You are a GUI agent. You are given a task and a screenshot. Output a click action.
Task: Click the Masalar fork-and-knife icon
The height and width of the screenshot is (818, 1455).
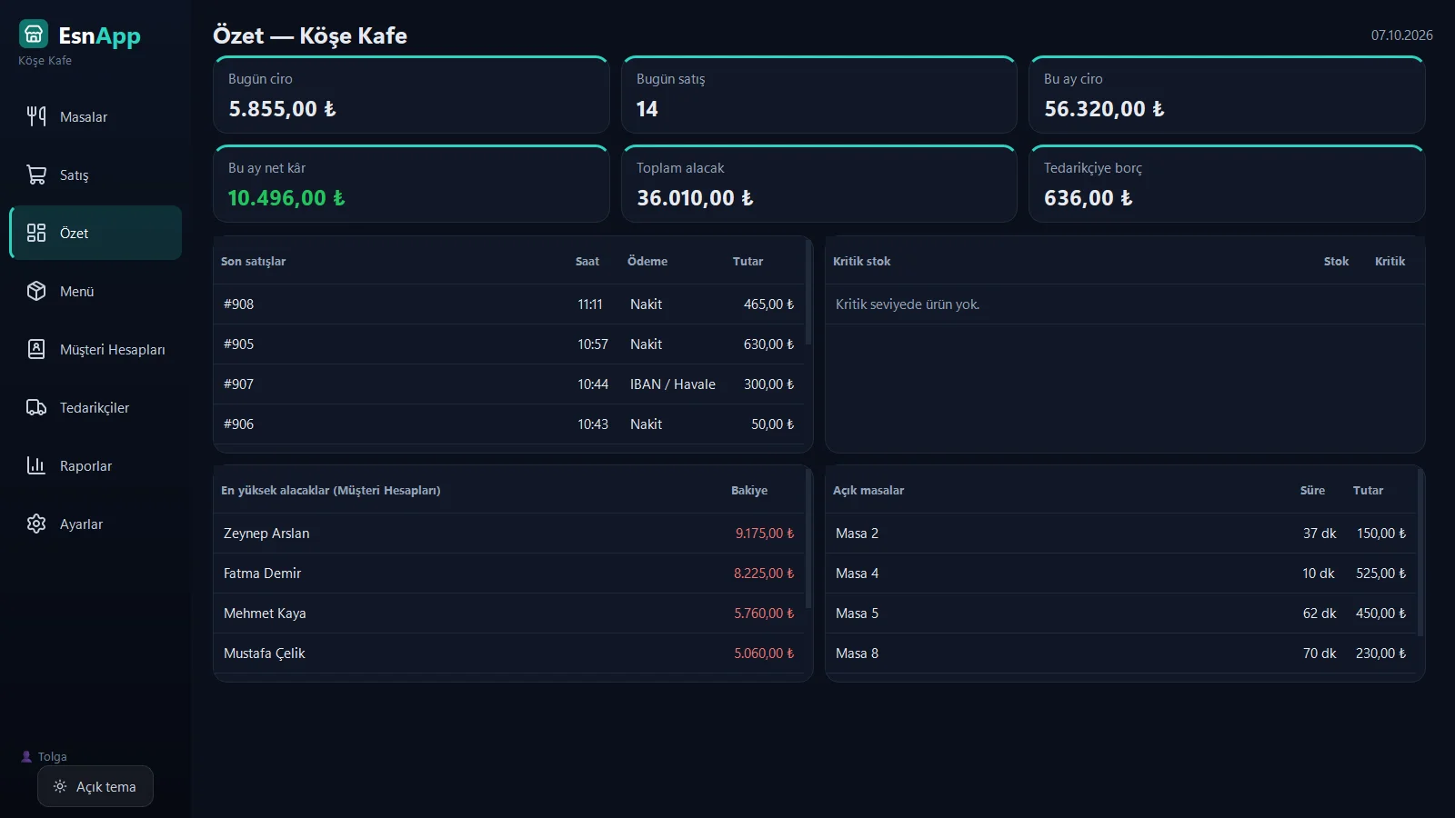point(36,116)
